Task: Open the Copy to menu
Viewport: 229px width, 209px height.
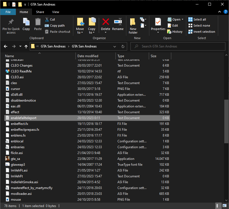Action: tap(92, 26)
